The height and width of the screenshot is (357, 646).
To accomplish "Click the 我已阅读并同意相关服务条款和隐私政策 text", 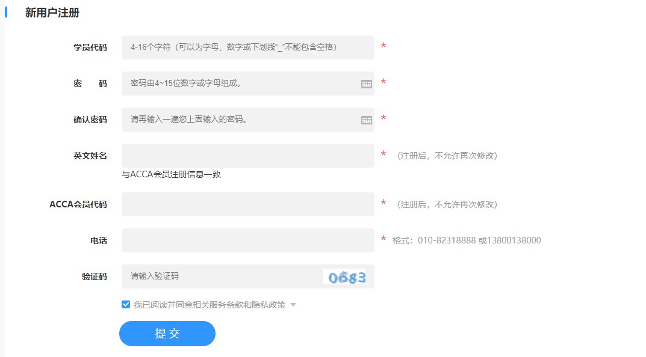I will [210, 305].
